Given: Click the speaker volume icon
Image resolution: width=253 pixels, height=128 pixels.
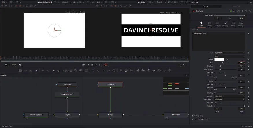Looking at the screenshot, I should (20, 65).
